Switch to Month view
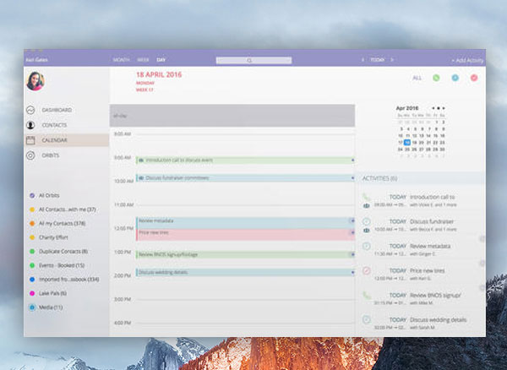The height and width of the screenshot is (370, 507). [x=121, y=60]
